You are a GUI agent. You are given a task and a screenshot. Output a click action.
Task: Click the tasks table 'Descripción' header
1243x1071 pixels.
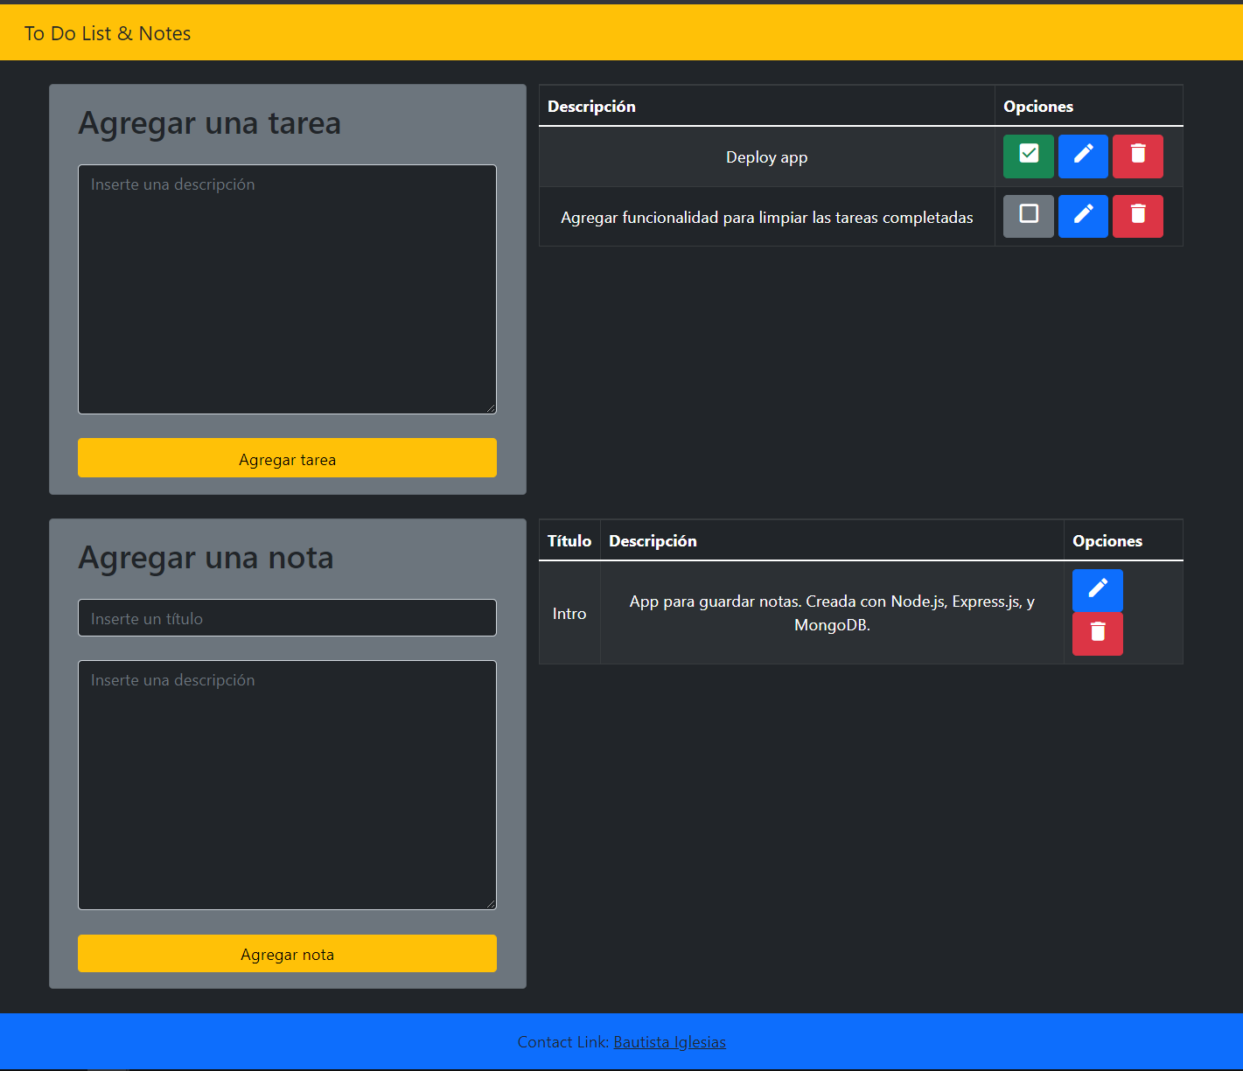[591, 107]
